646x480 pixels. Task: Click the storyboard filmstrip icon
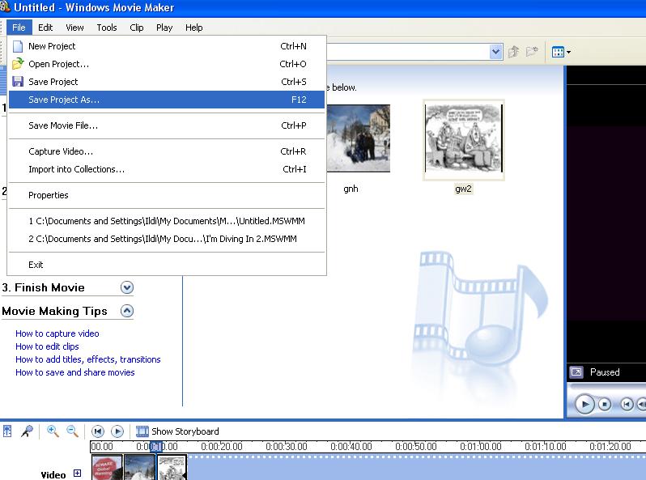142,431
